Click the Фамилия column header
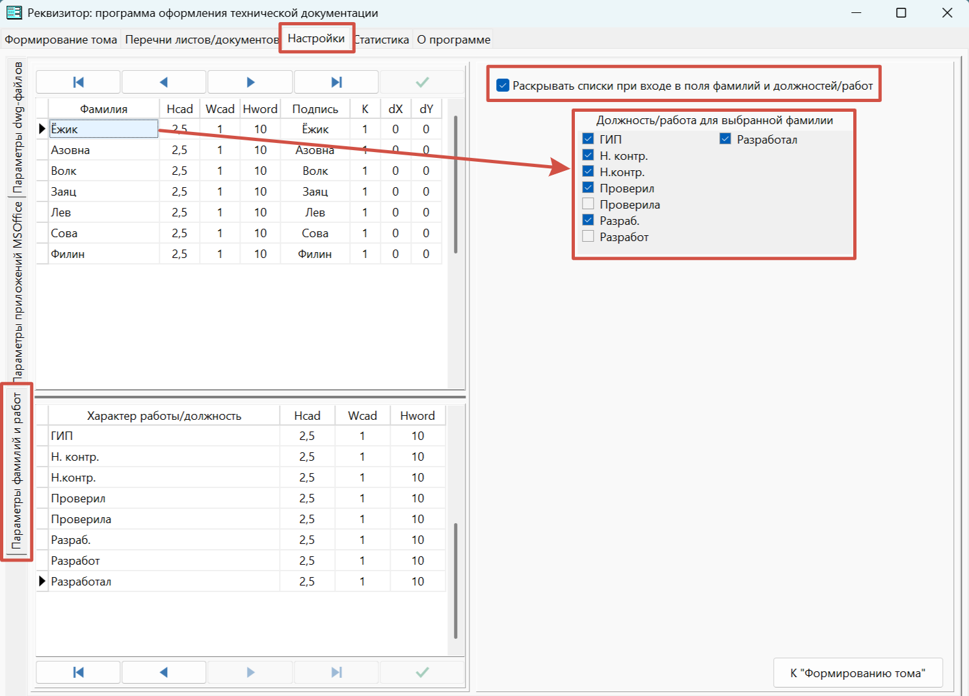Image resolution: width=969 pixels, height=696 pixels. (104, 109)
